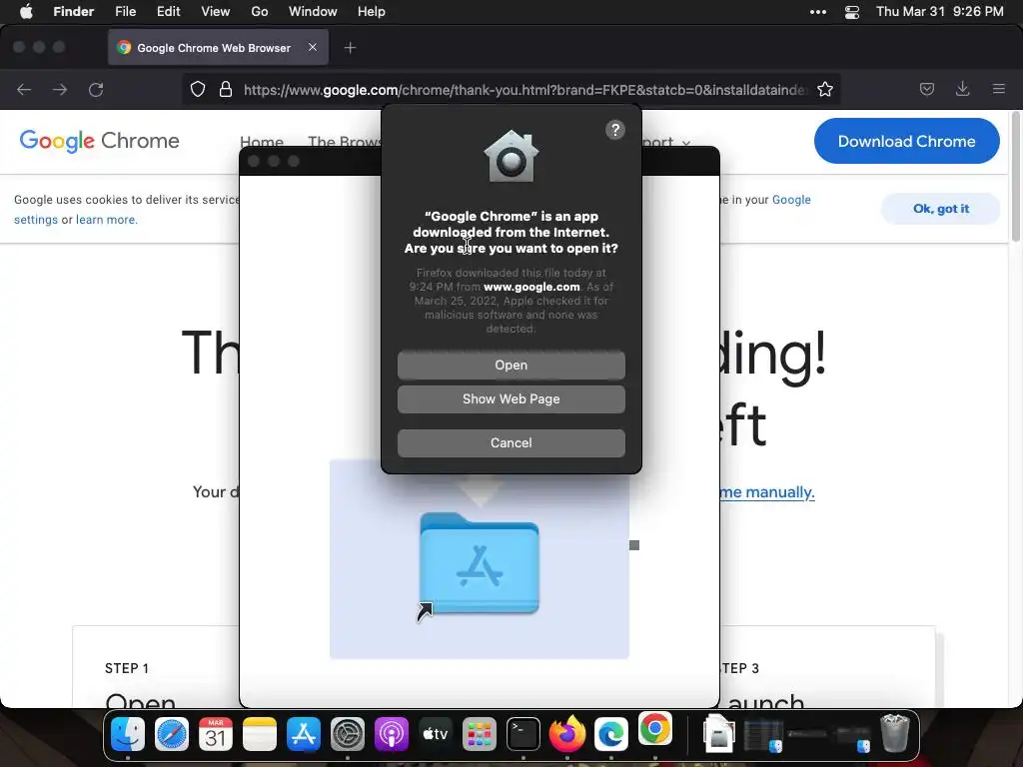Click the mounted disk image Dock icon
The height and width of the screenshot is (767, 1023).
(719, 733)
